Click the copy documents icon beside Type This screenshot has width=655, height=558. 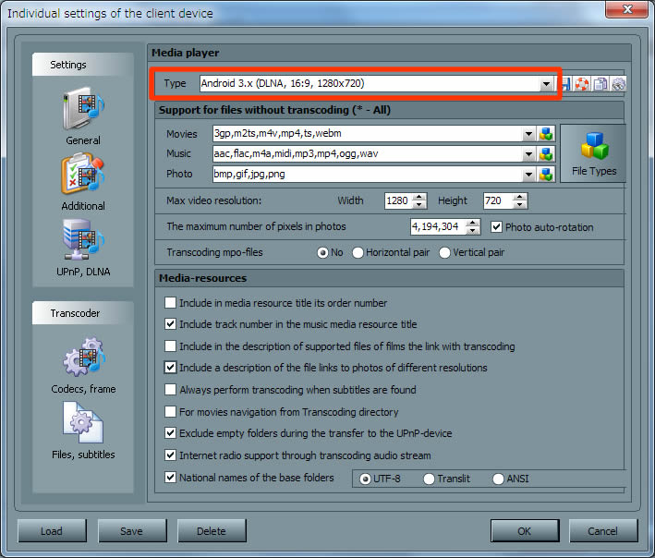[600, 84]
